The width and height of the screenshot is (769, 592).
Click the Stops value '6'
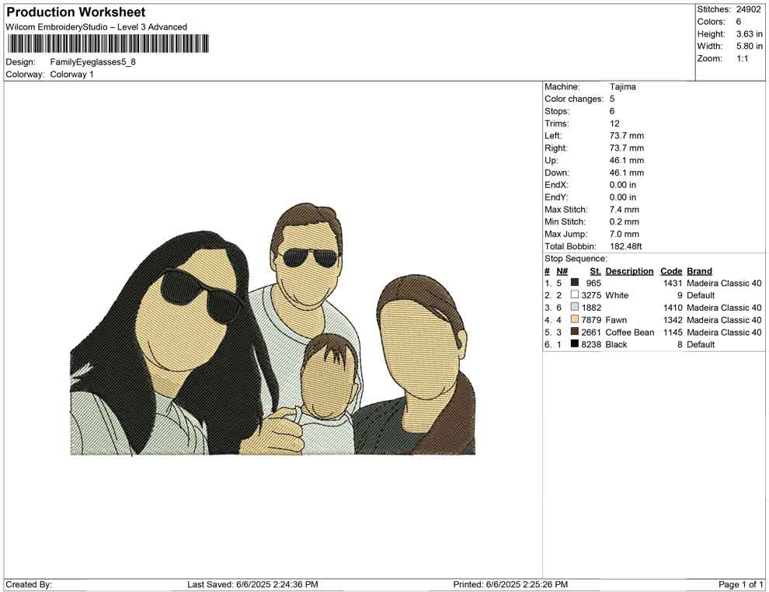(x=612, y=111)
